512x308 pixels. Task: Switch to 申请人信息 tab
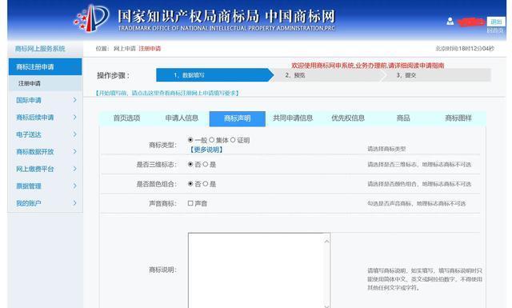[x=182, y=118]
